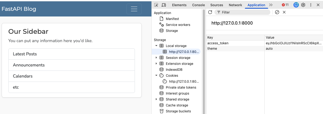The width and height of the screenshot is (323, 114).
Task: Switch to the Network tab
Action: pyautogui.click(x=235, y=5)
